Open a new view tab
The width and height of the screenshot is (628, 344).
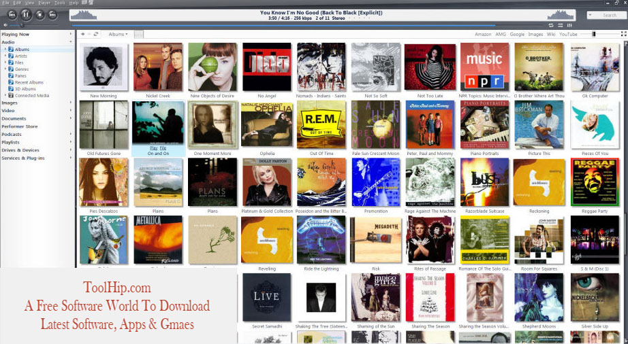(138, 35)
